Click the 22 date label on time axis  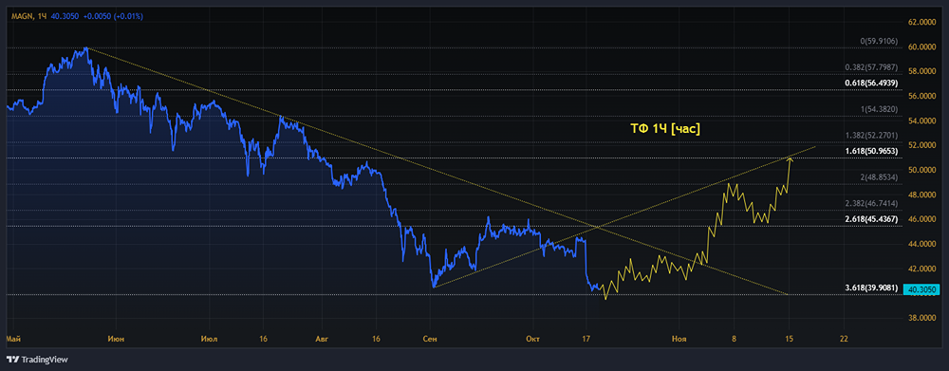[x=844, y=339]
